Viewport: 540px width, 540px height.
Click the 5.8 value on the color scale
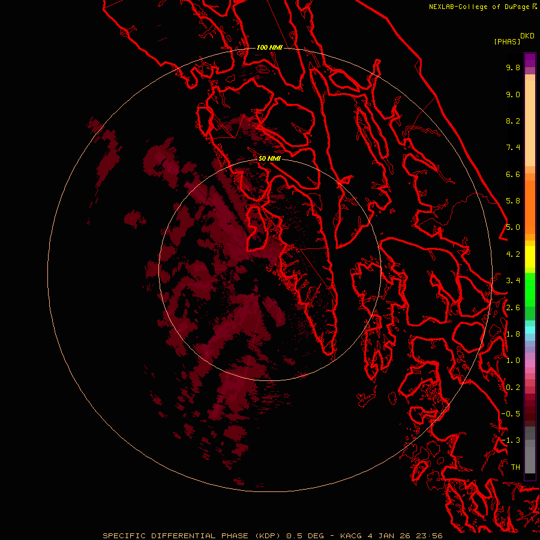tap(513, 201)
